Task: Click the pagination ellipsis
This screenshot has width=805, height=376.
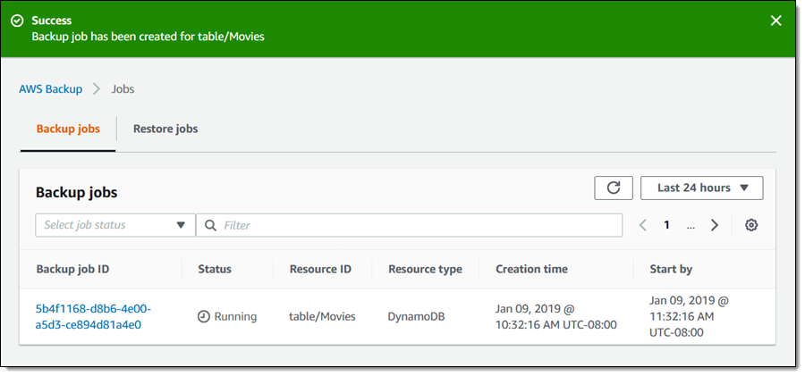Action: pyautogui.click(x=691, y=225)
